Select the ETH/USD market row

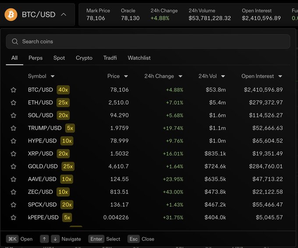click(x=148, y=103)
